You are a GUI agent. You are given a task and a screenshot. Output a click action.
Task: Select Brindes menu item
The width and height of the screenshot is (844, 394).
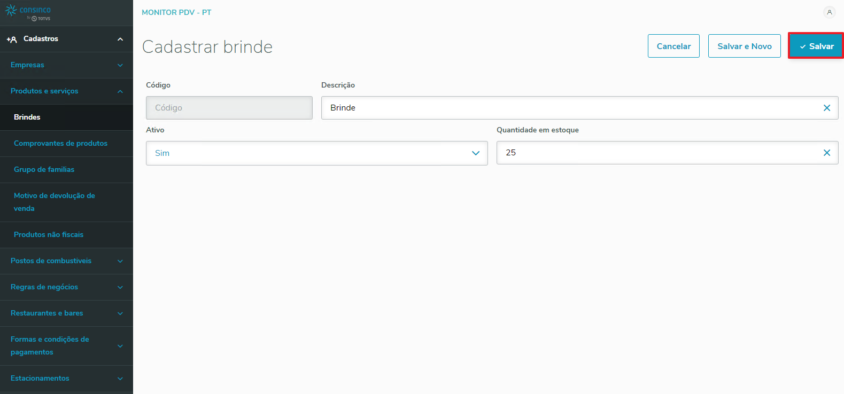tap(66, 117)
